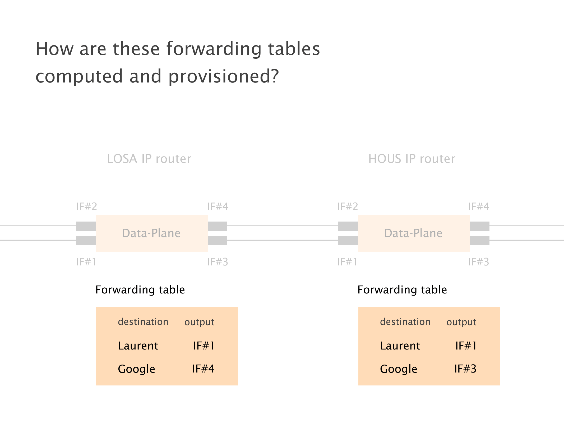Select the LOSA router's Data-Plane box
This screenshot has width=564, height=423.
[152, 233]
